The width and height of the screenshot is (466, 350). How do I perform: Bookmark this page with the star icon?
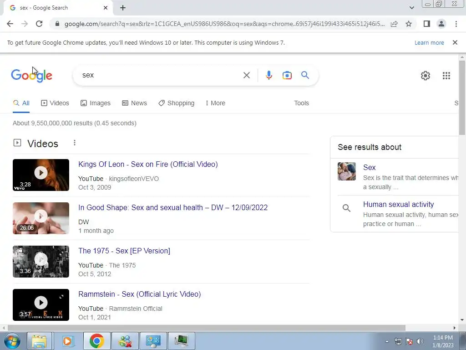point(409,24)
